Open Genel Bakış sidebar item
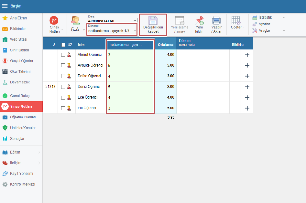This screenshot has width=306, height=203. tap(21, 96)
